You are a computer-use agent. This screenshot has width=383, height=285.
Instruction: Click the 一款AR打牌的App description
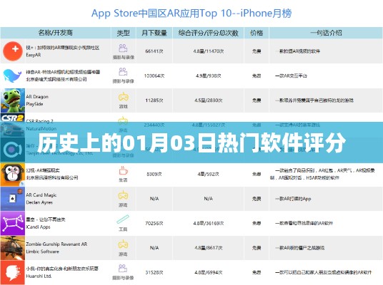tap(293, 199)
